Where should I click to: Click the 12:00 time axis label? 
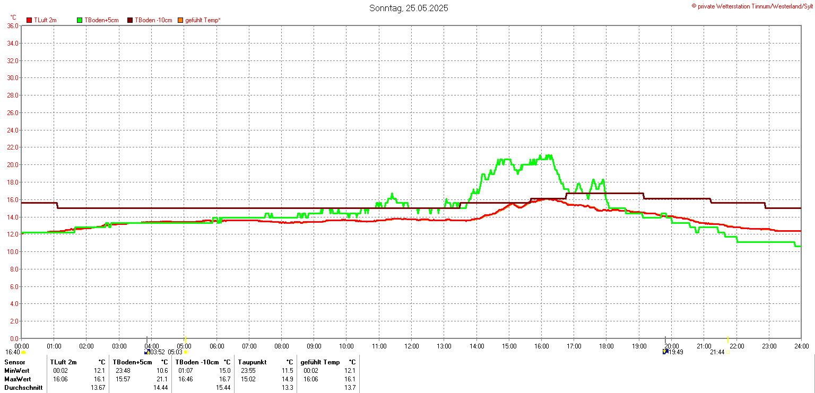411,346
